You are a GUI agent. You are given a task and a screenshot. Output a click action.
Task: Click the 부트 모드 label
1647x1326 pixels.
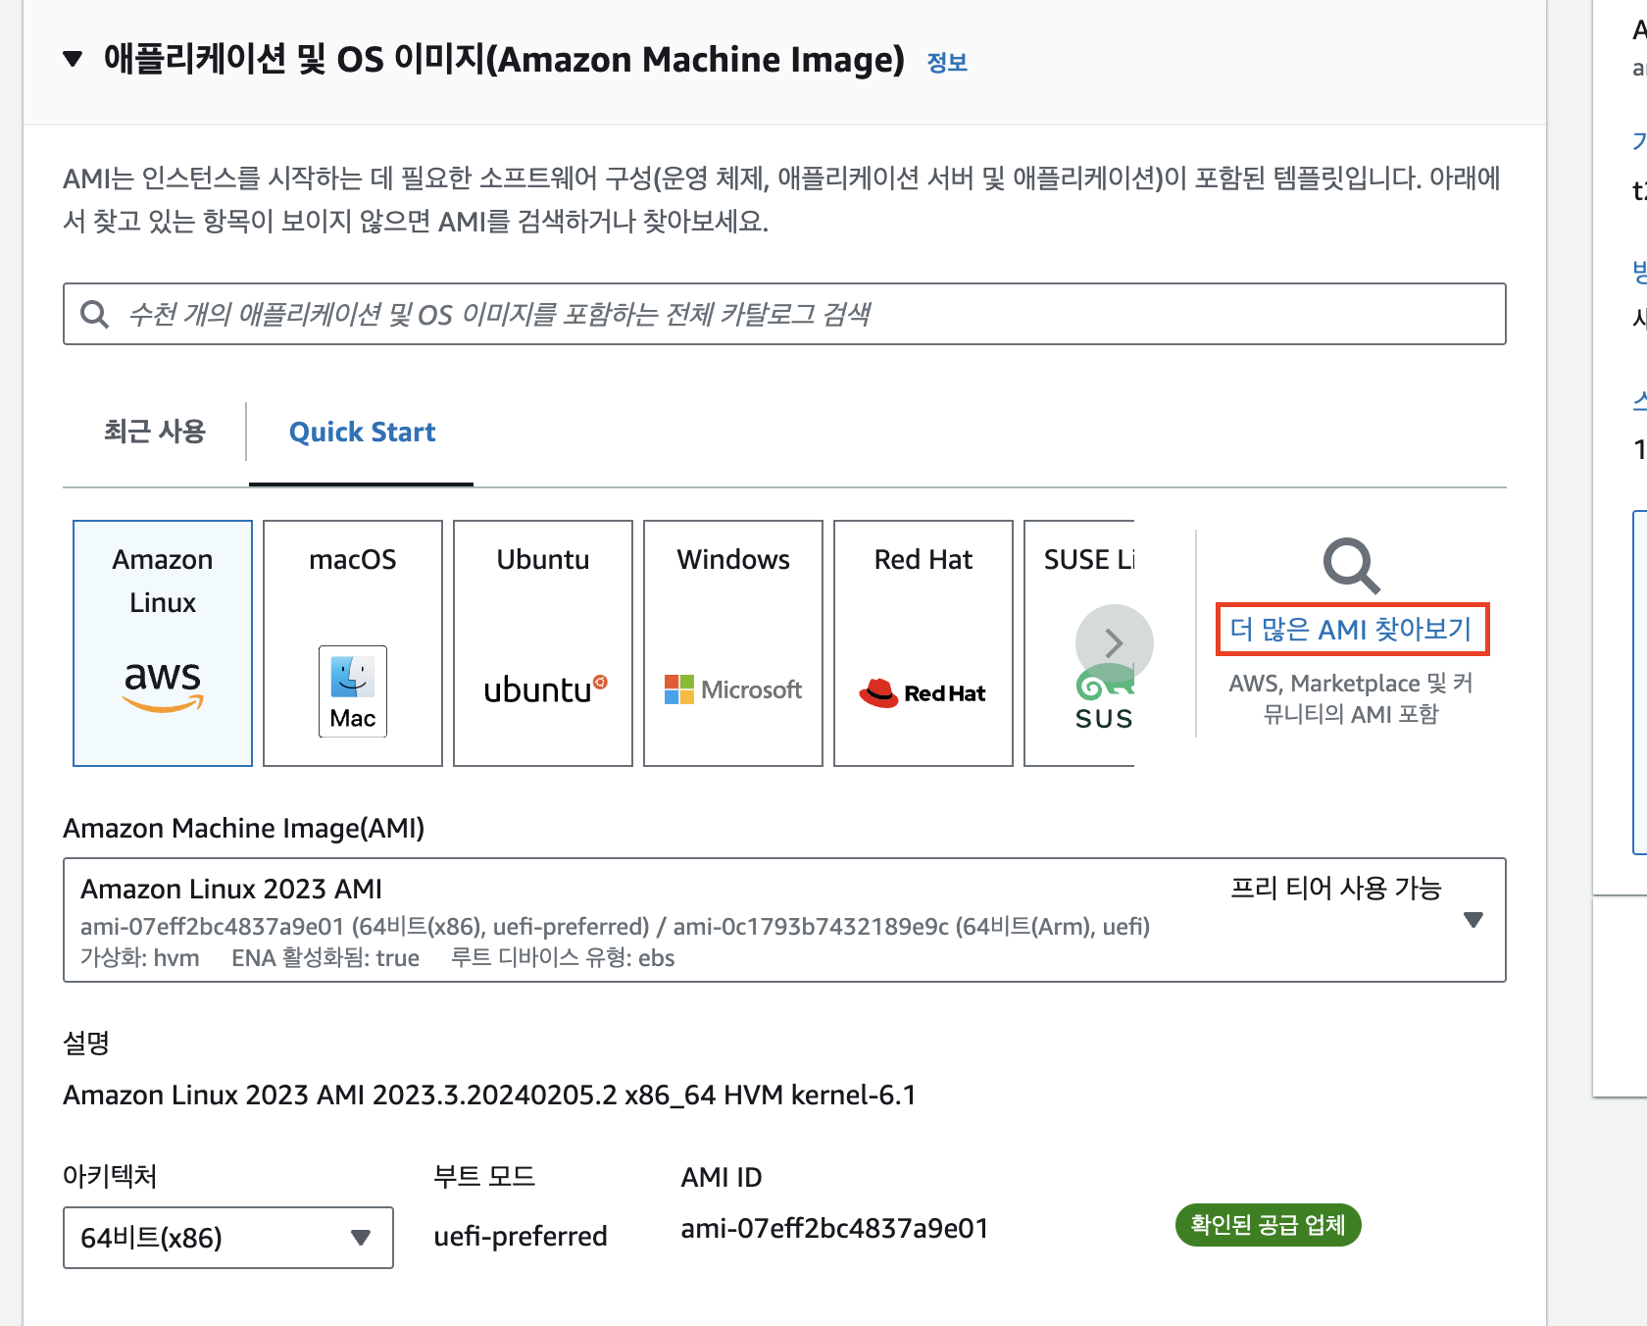[x=484, y=1176]
